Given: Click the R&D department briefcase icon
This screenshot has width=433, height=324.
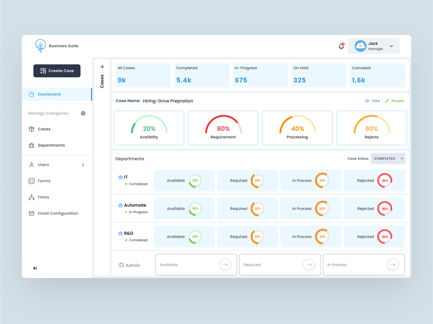Looking at the screenshot, I should [x=120, y=234].
